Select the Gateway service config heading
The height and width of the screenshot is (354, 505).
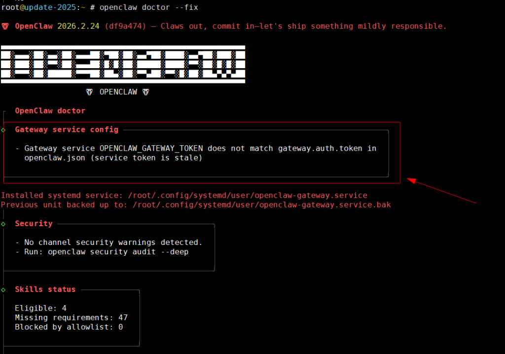coord(67,130)
